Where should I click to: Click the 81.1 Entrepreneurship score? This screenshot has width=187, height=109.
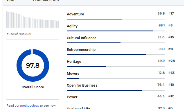tap(162, 49)
